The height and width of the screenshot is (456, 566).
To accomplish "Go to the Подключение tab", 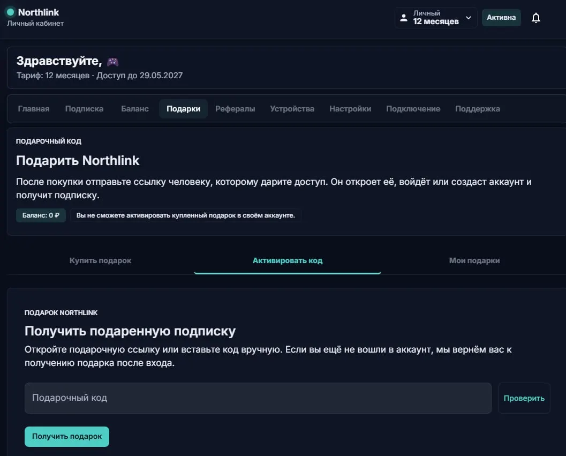I will 413,109.
